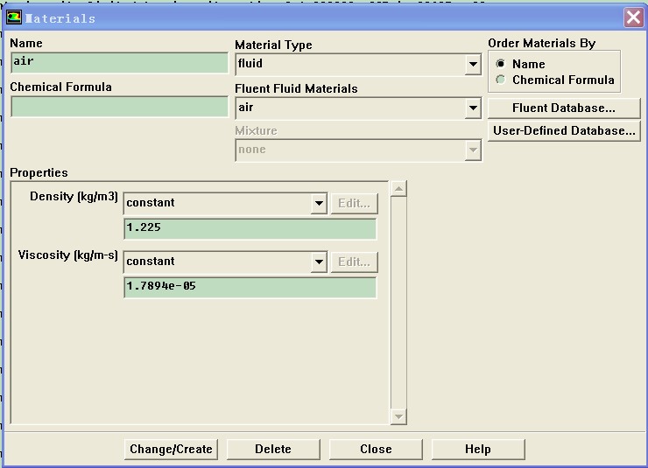Expand the Fluent Fluid Materials dropdown

[473, 108]
